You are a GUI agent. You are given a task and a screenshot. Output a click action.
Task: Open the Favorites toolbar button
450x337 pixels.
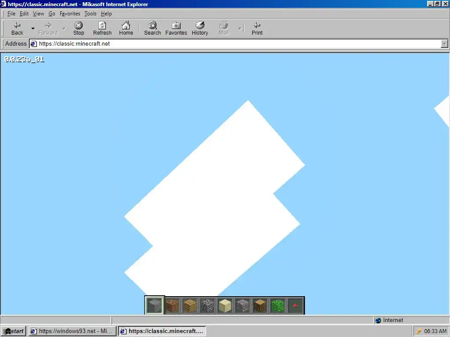tap(176, 29)
